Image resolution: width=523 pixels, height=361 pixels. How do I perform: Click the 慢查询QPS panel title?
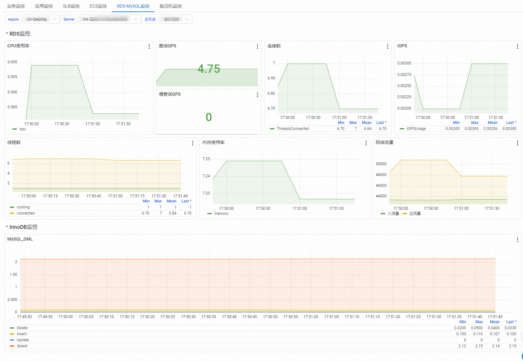point(170,94)
